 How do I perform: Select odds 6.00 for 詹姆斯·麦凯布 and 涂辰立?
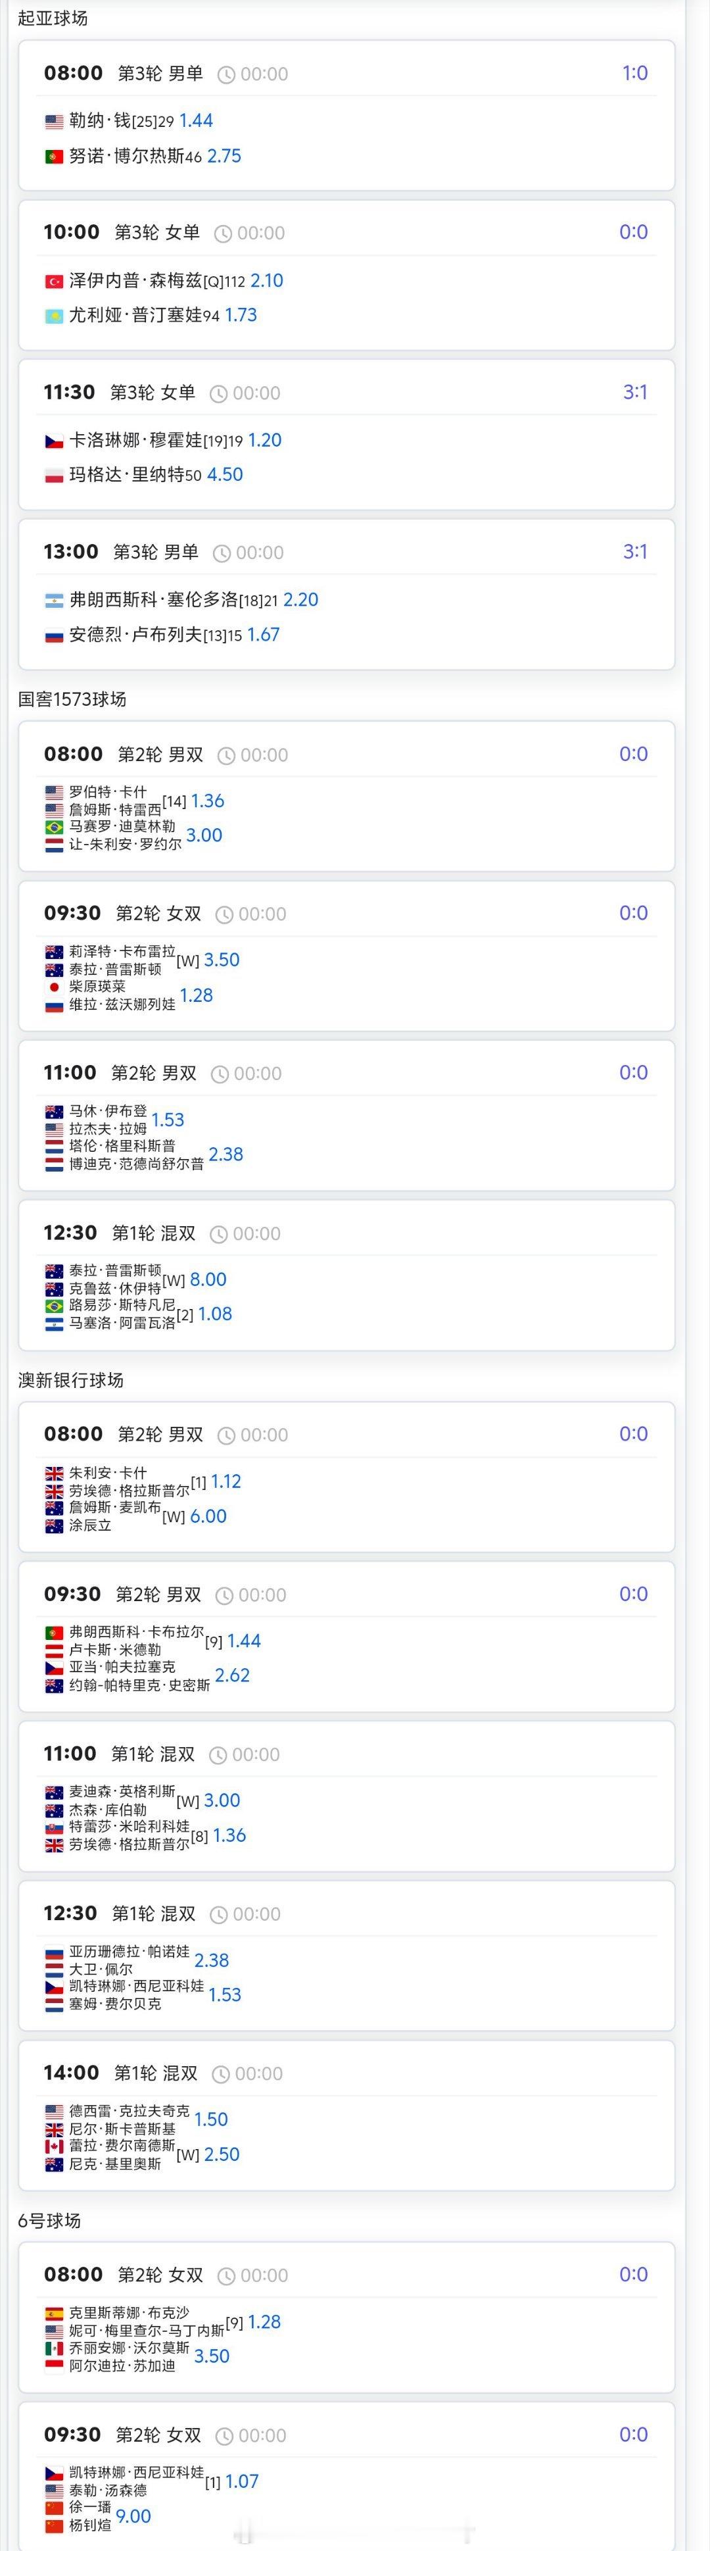208,1516
